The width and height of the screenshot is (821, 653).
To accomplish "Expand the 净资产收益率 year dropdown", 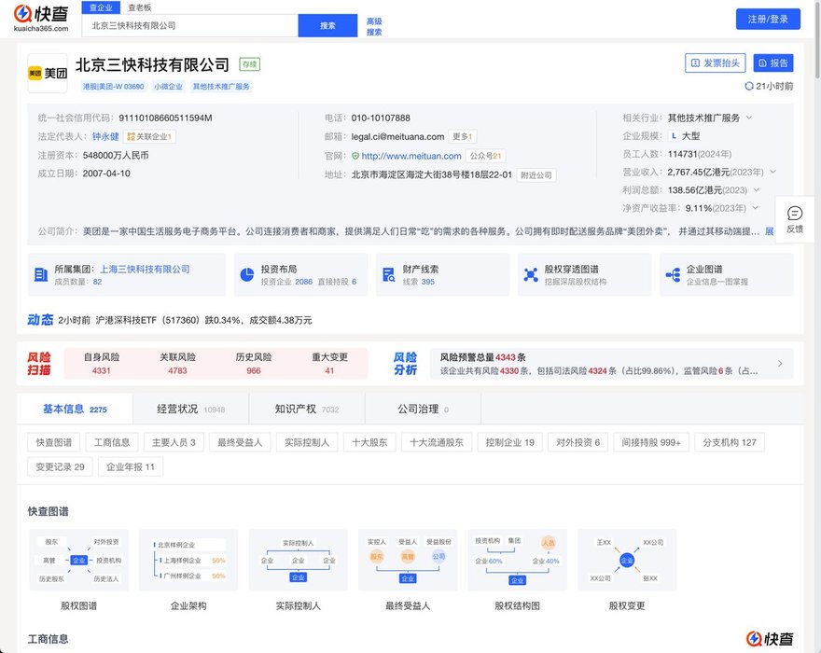I will pyautogui.click(x=755, y=208).
